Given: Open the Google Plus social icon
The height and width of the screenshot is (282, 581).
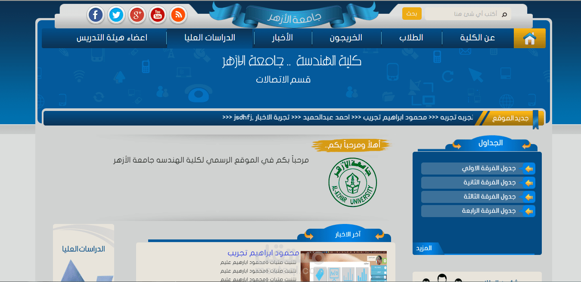Looking at the screenshot, I should [137, 15].
